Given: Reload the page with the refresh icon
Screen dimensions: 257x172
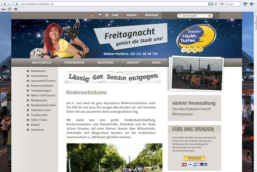Looking at the screenshot, I should [216, 4].
